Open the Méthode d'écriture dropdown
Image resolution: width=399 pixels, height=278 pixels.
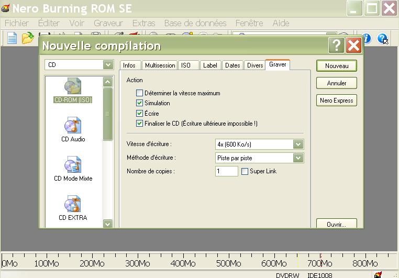[298, 158]
